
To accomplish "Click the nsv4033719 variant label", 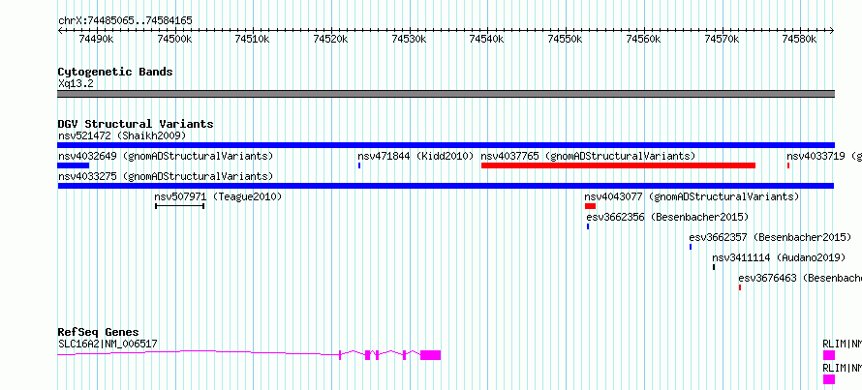I will click(824, 156).
